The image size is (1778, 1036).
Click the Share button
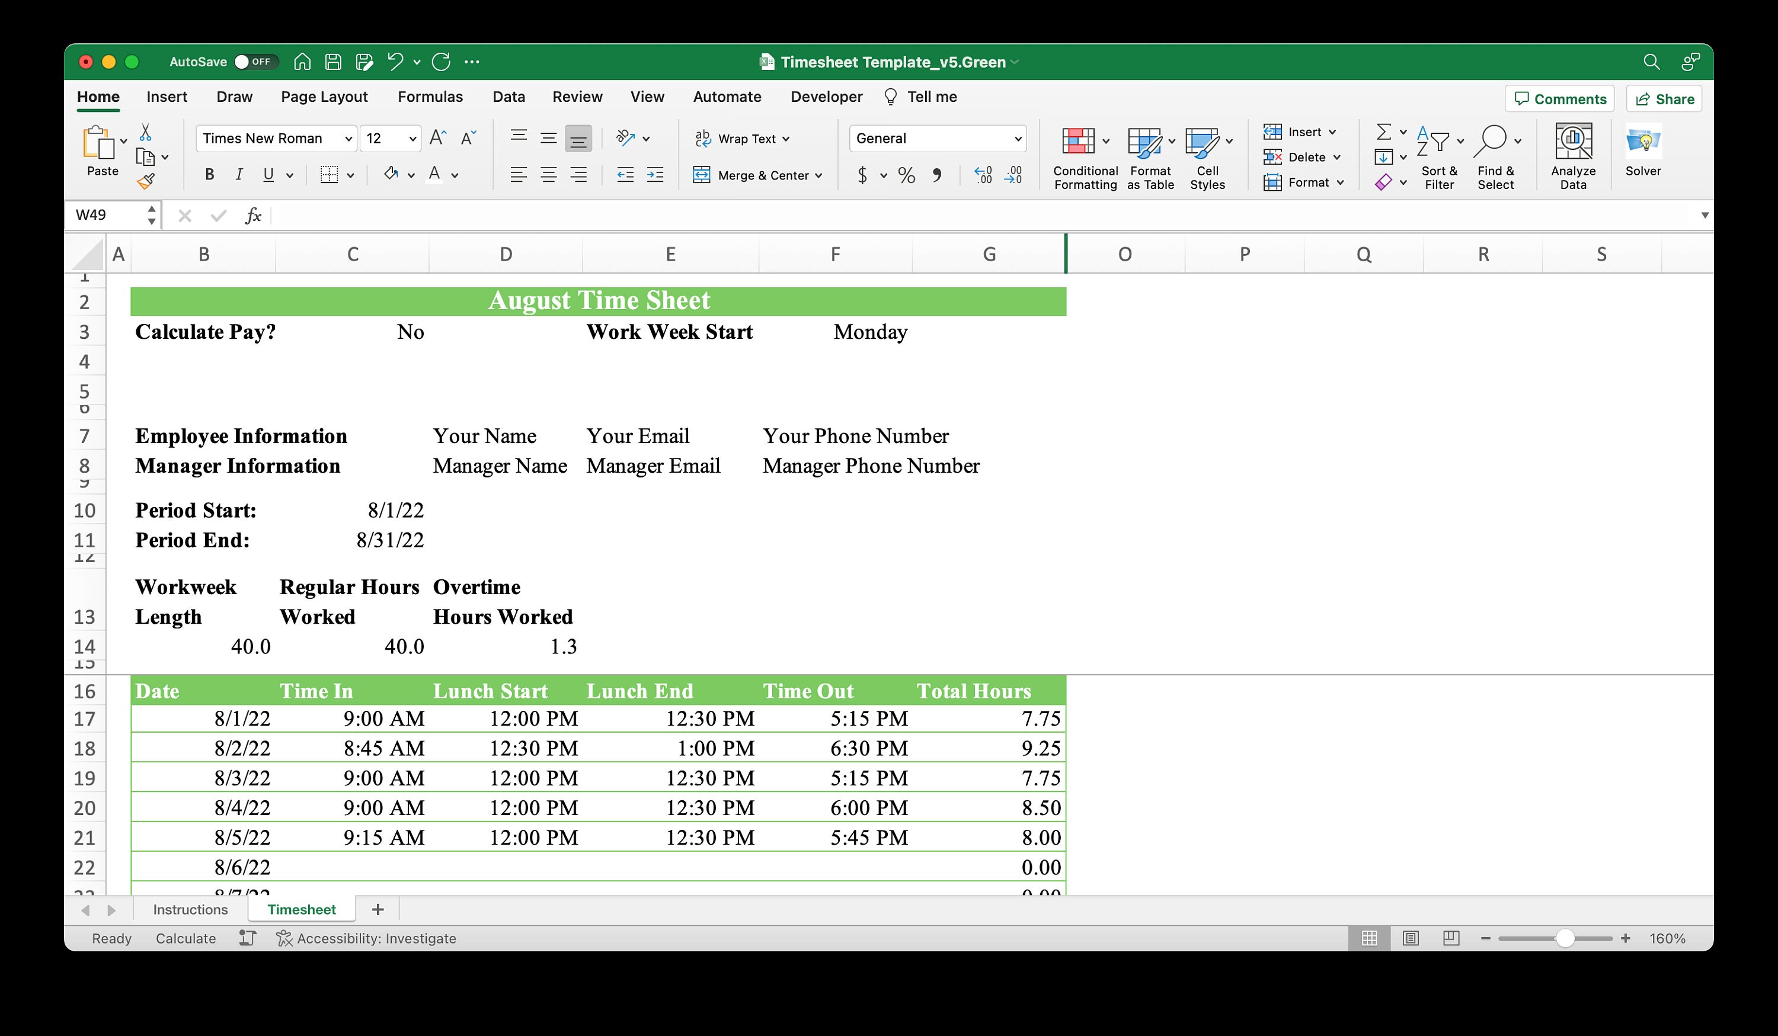(1663, 99)
